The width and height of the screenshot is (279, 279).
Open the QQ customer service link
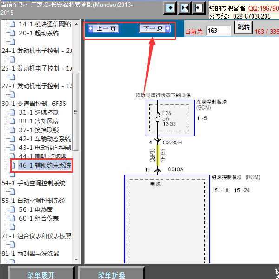click(263, 8)
